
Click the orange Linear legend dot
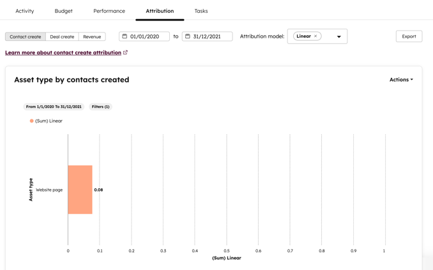pos(32,121)
